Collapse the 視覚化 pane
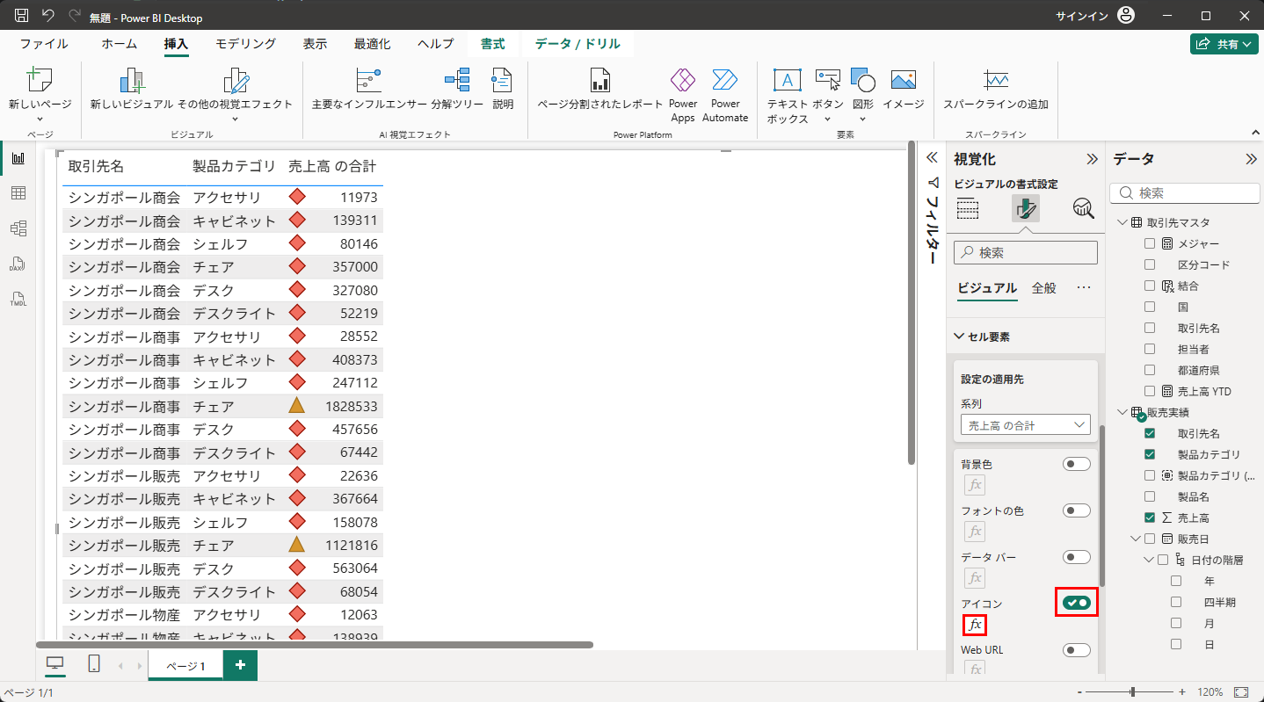This screenshot has width=1264, height=702. point(1092,159)
